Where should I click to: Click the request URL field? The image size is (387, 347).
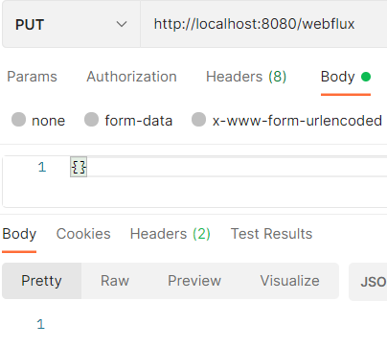[x=263, y=24]
